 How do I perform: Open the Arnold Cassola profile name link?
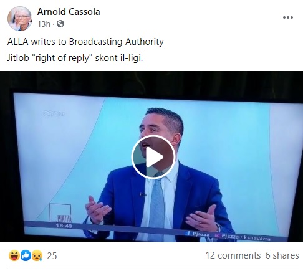point(69,12)
